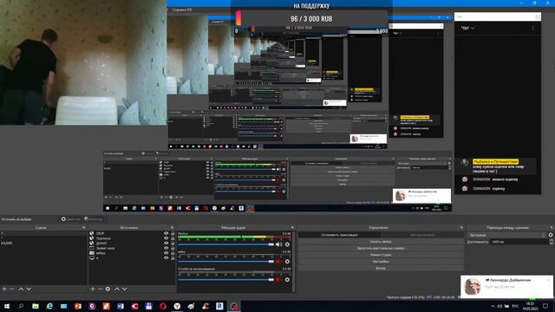The image size is (555, 312).
Task: Dismiss the Леонардо Дайвинчик notification
Action: click(x=549, y=279)
